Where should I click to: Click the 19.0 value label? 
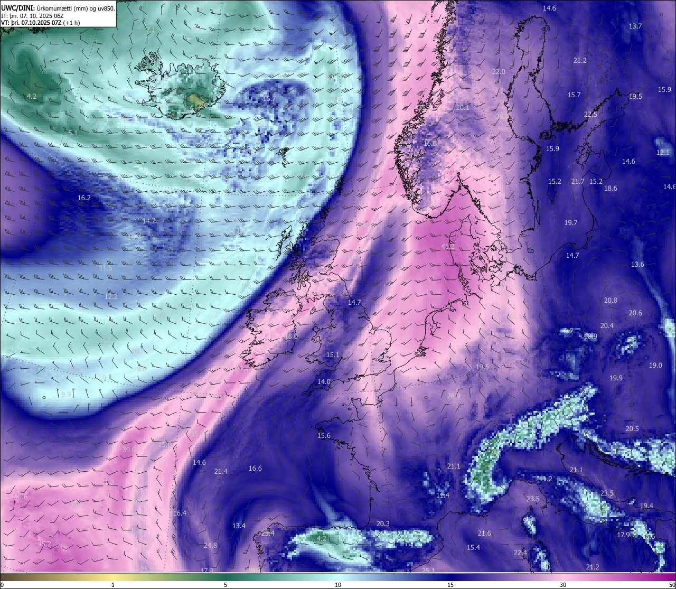tap(655, 365)
